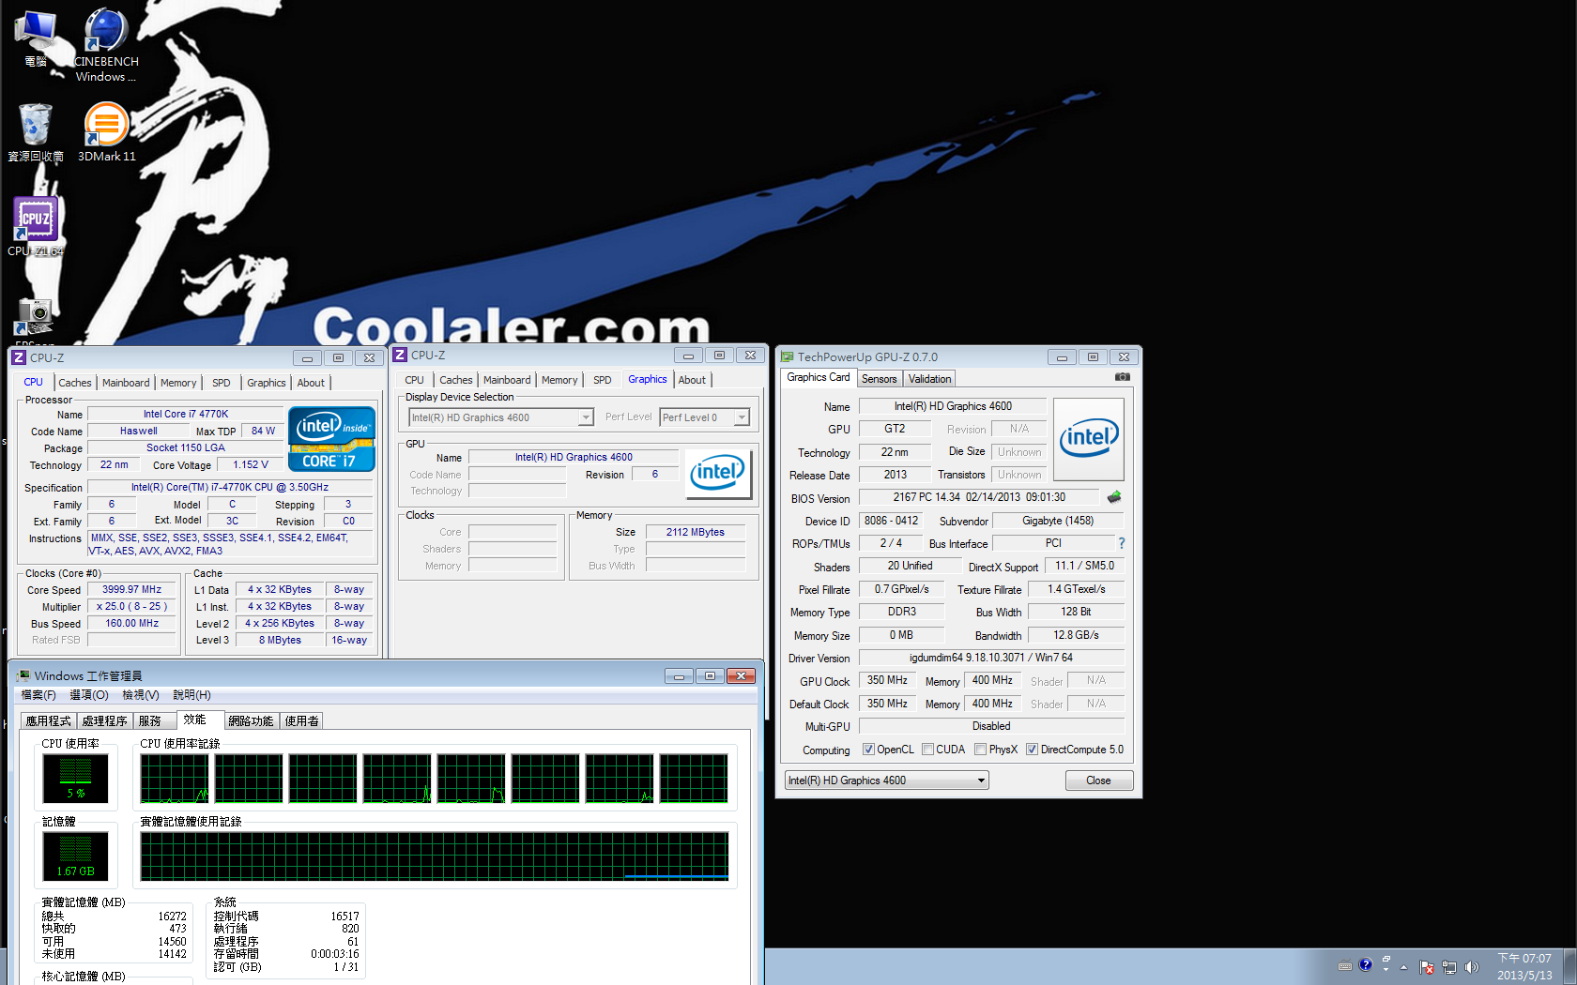This screenshot has width=1577, height=985.
Task: Click the blue help tray icon
Action: pos(1366,964)
